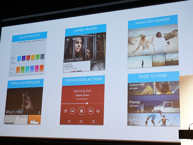Click the Morning Sun song title
The height and width of the screenshot is (145, 193).
pyautogui.click(x=82, y=91)
